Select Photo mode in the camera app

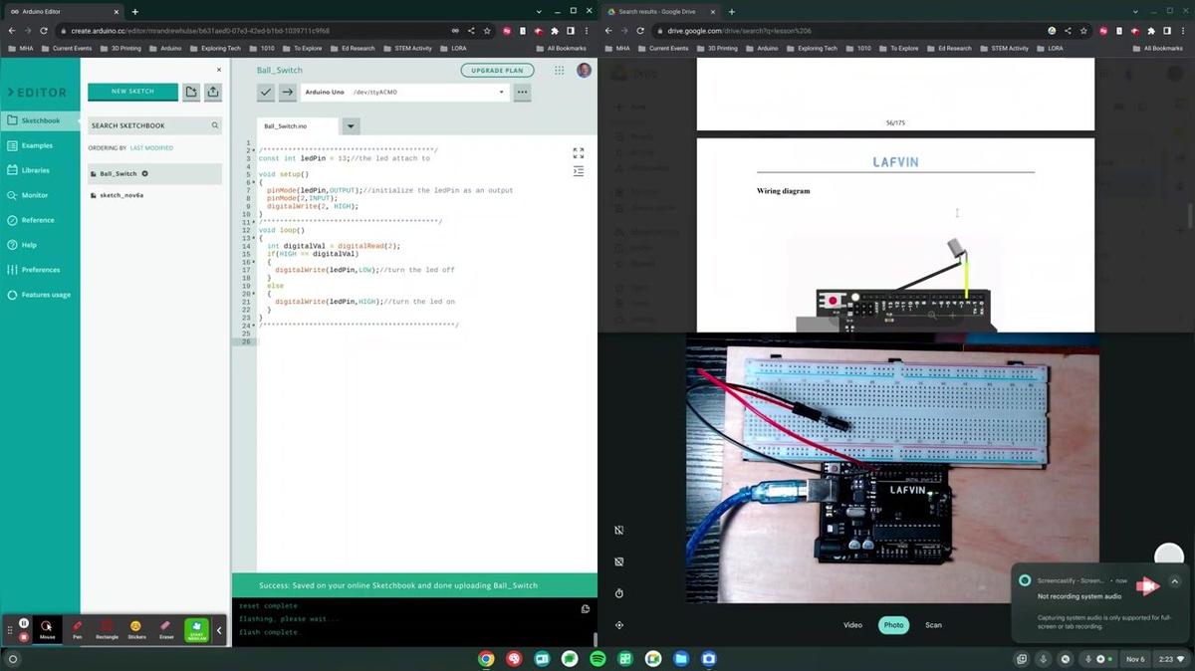(894, 625)
